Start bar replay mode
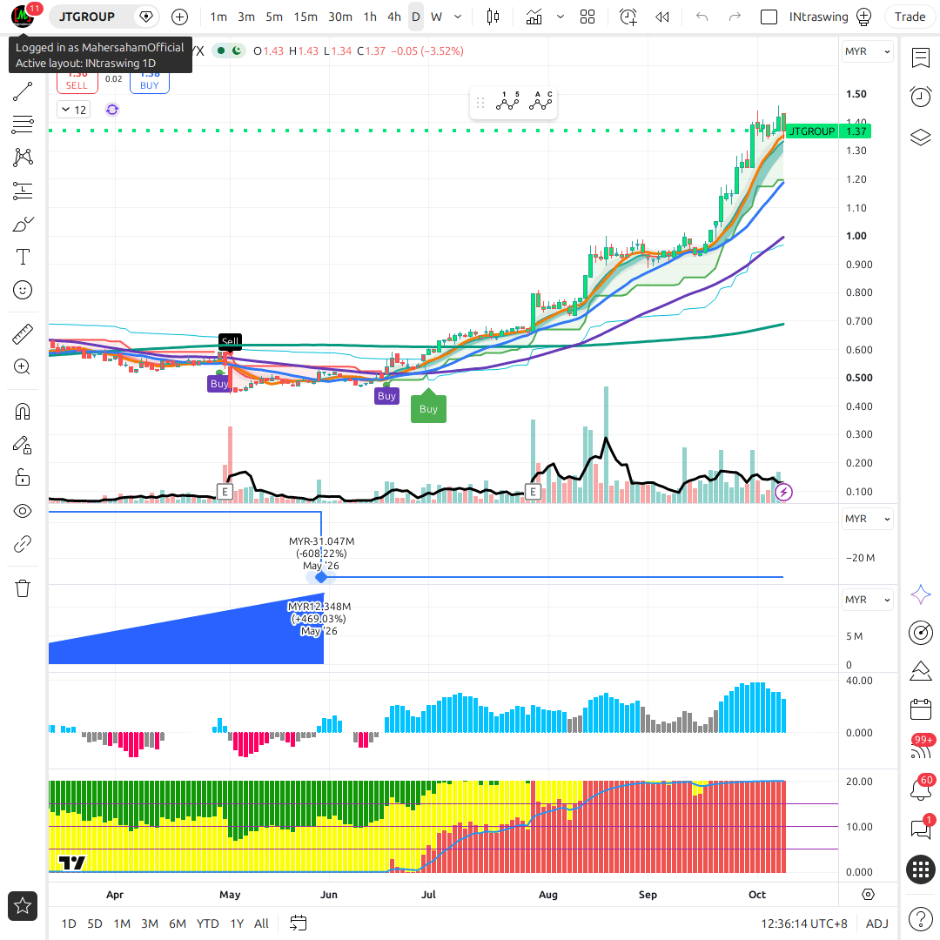This screenshot has width=940, height=940. tap(662, 17)
